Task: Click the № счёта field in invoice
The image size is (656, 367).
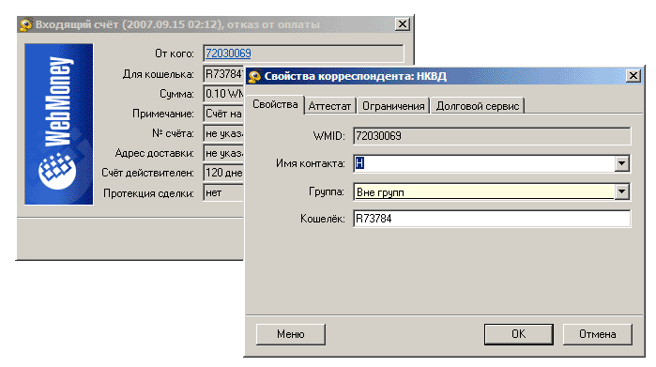Action: [223, 133]
